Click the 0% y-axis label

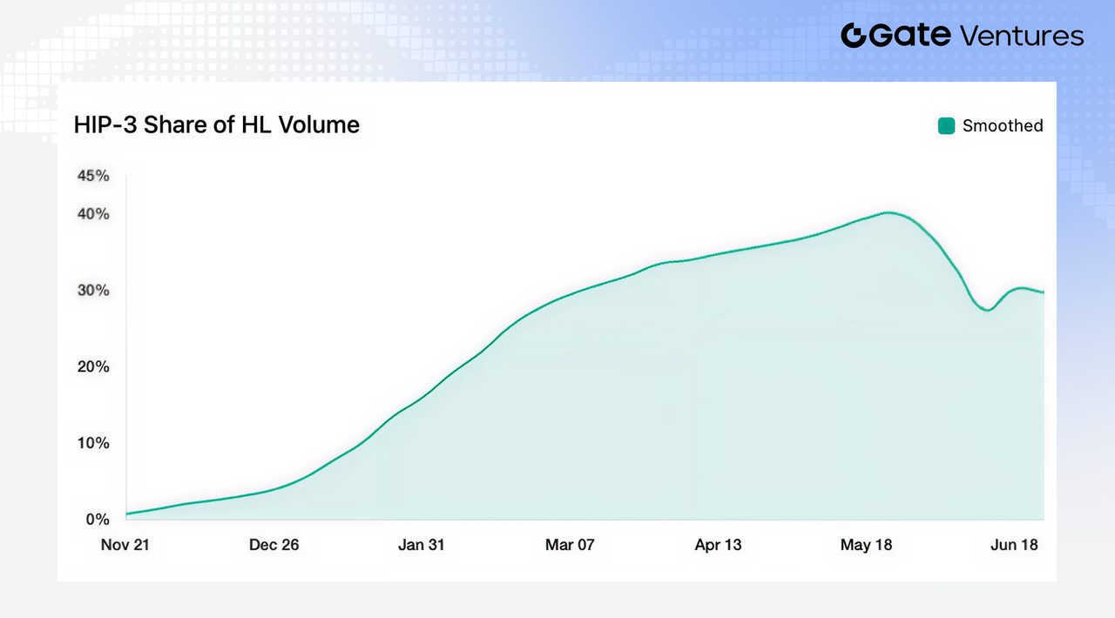(98, 520)
